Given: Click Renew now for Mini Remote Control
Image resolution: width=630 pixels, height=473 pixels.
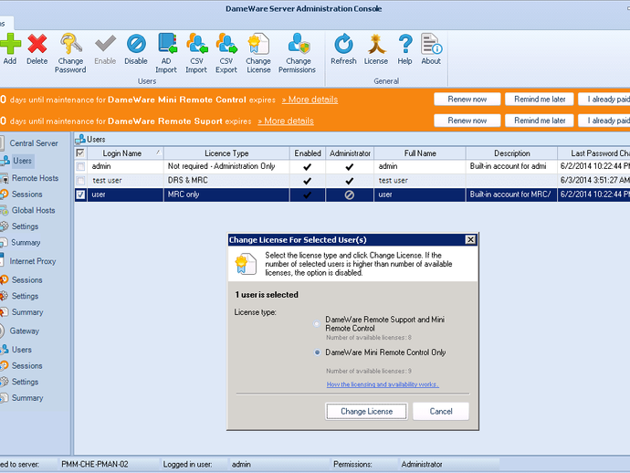Looking at the screenshot, I should [467, 100].
